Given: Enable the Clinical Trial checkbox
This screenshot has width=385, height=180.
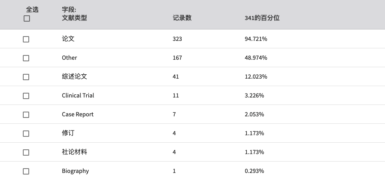Looking at the screenshot, I should coord(26,96).
